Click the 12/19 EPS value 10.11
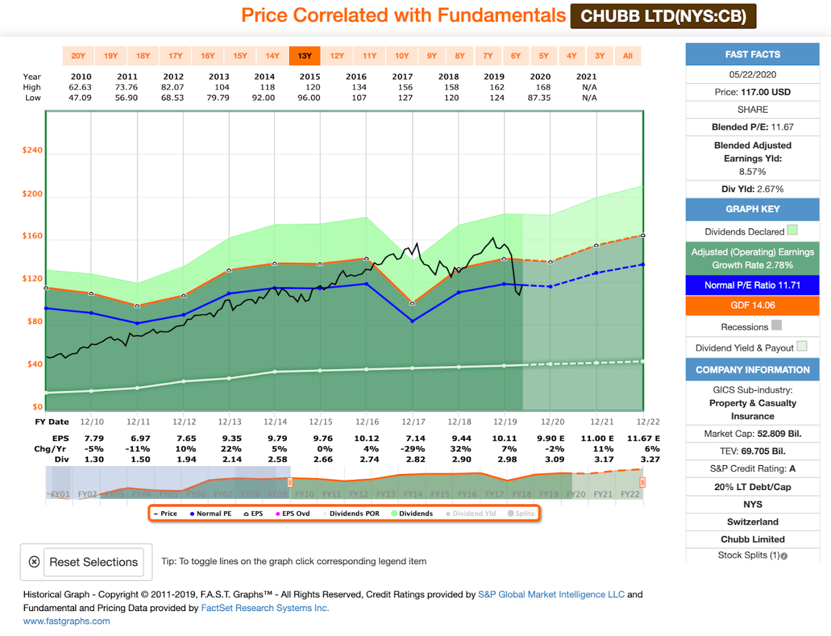 (504, 438)
